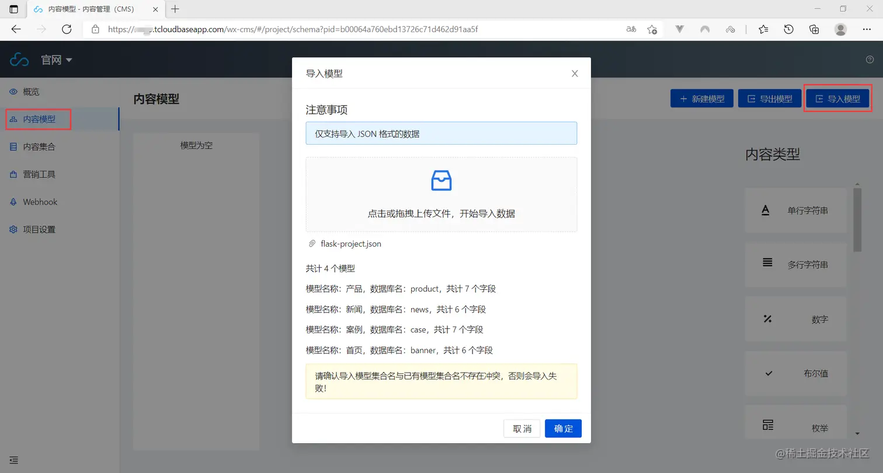
Task: Select the 单行字符串 content type
Action: point(795,210)
